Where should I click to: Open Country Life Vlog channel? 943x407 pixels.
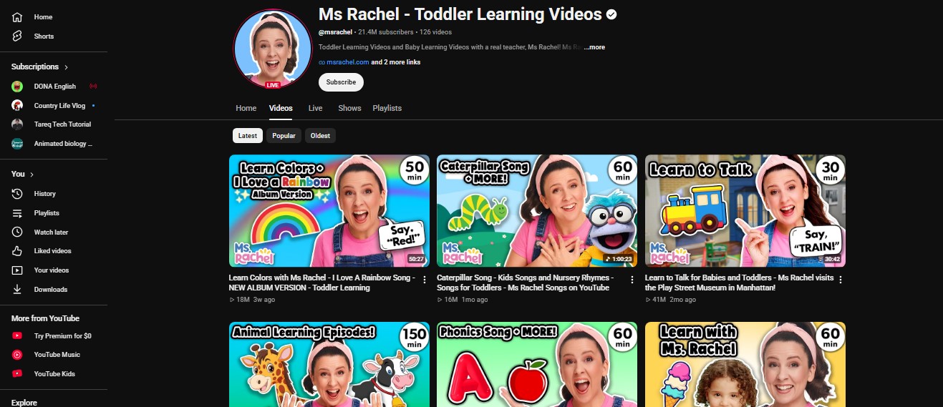point(59,106)
